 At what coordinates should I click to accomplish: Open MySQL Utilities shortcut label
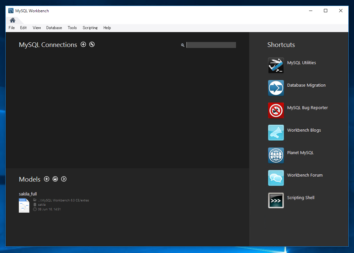click(x=301, y=63)
